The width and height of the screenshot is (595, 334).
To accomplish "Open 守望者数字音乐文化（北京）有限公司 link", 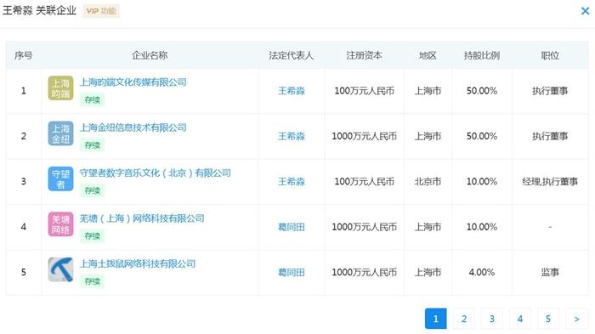I will click(x=156, y=173).
